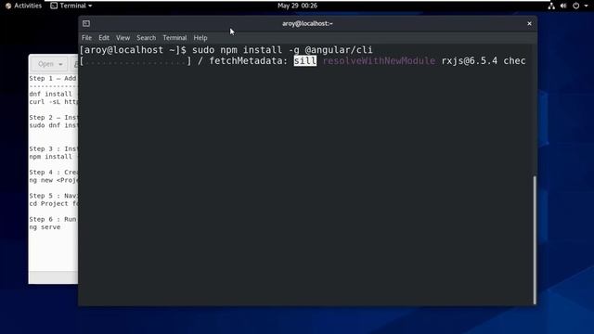Click the Open dropdown arrow in text editor
The image size is (594, 334).
60,64
